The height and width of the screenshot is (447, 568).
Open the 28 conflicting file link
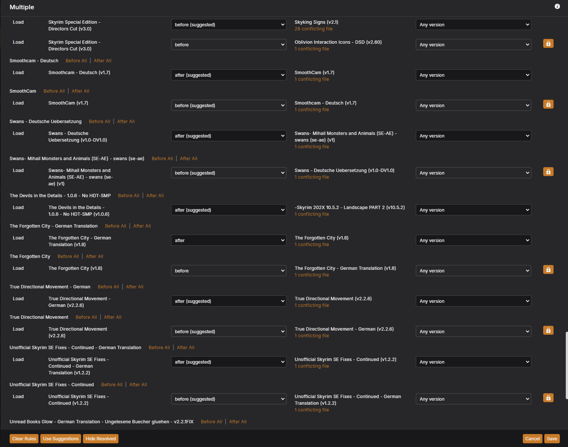[x=314, y=29]
